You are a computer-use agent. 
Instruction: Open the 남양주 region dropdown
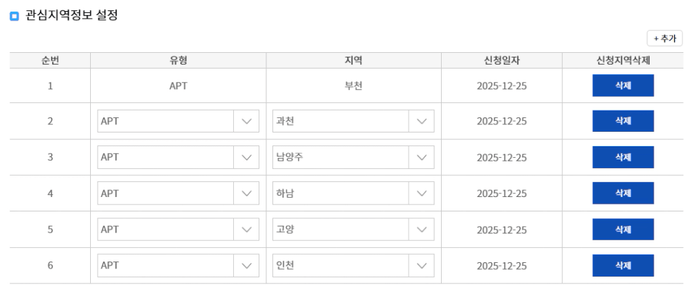point(353,157)
